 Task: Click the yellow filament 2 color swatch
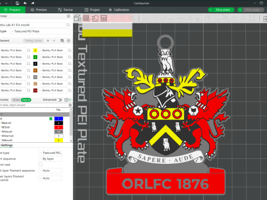pyautogui.click(x=35, y=51)
